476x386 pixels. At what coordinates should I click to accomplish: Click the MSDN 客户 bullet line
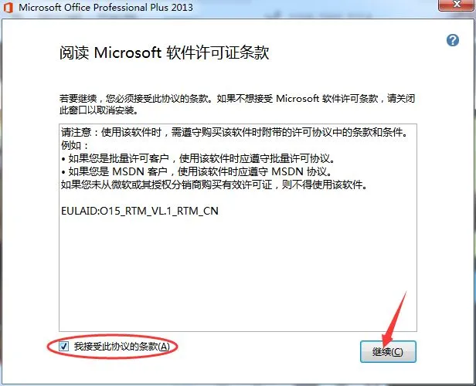pos(196,171)
